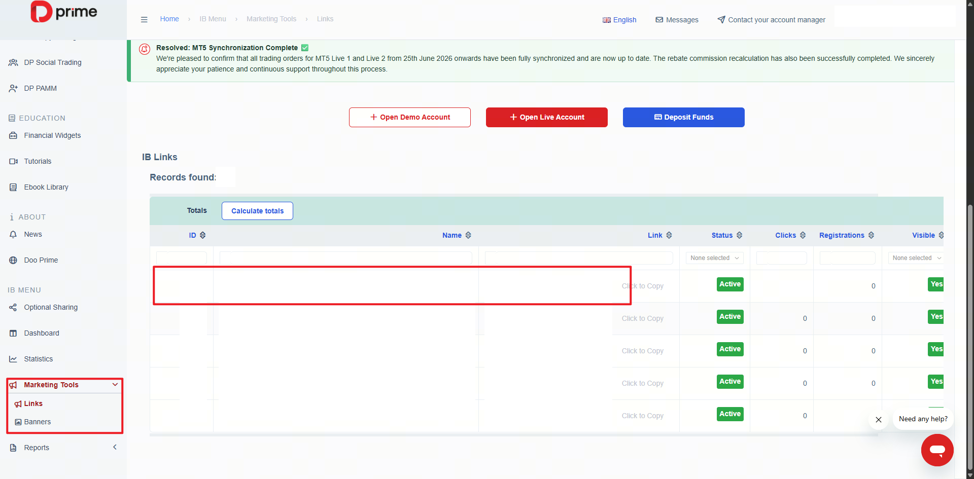
Task: Toggle the hamburger sidebar menu icon
Action: click(x=144, y=19)
